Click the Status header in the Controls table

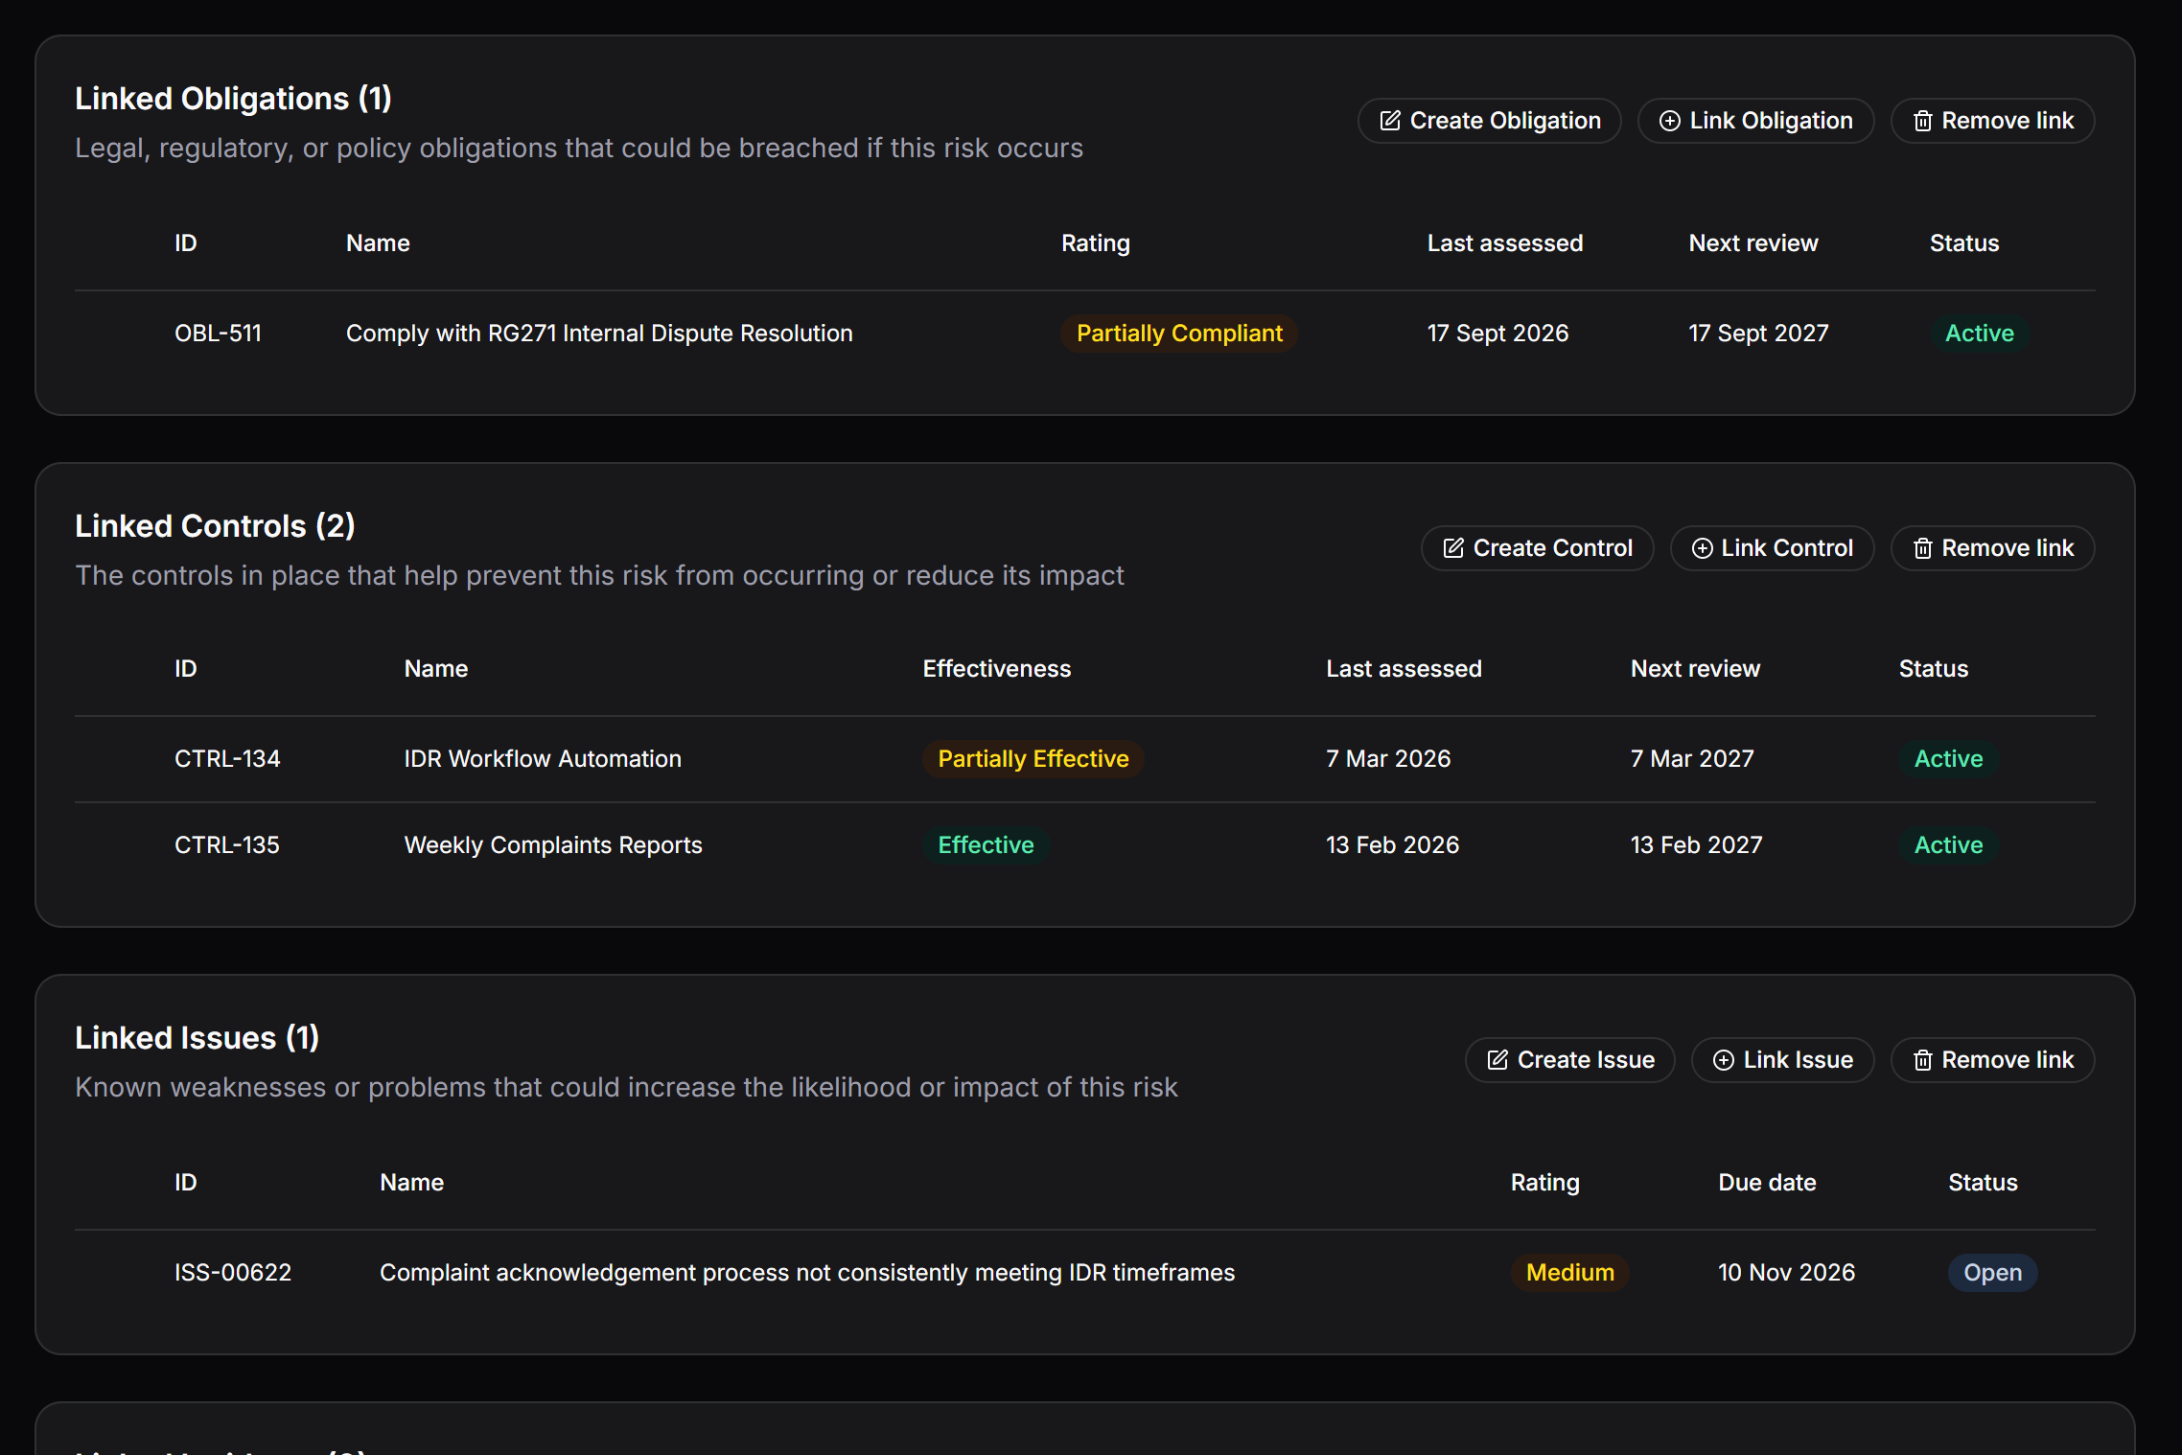1934,669
